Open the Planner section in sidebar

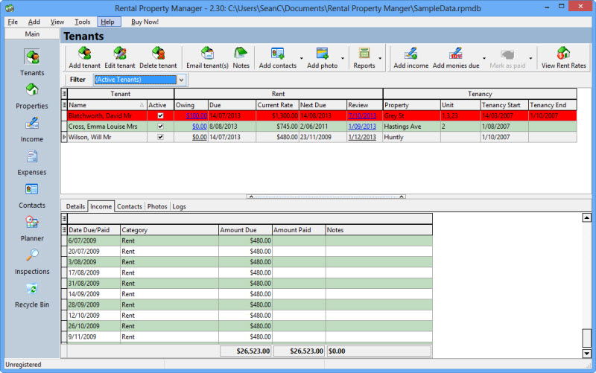pyautogui.click(x=32, y=228)
